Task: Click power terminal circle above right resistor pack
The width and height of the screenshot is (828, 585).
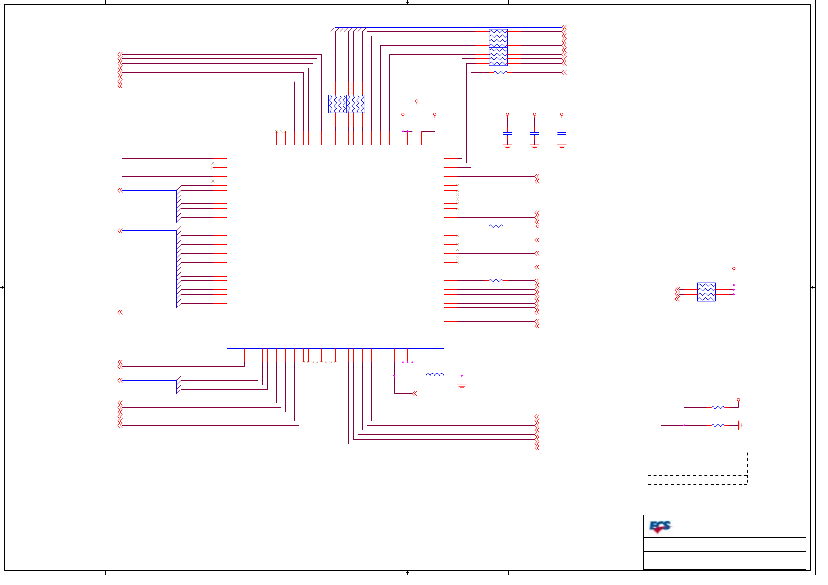Action: [x=734, y=269]
